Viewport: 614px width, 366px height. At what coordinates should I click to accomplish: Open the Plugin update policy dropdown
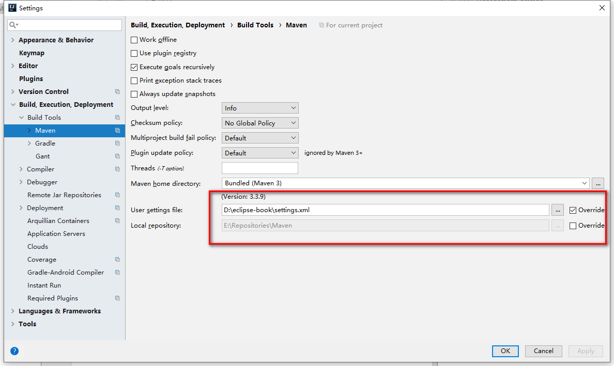260,153
